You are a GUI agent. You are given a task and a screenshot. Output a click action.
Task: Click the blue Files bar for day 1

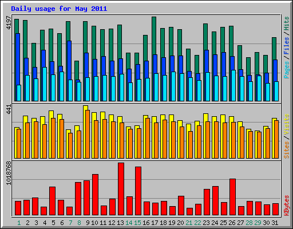coord(18,59)
